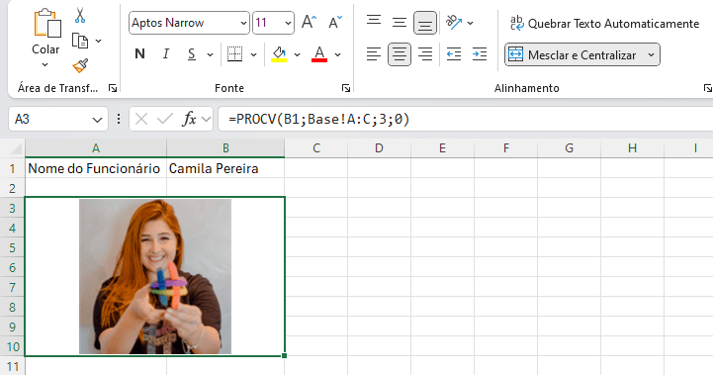
Task: Decrease font size with smaller A icon
Action: [335, 23]
